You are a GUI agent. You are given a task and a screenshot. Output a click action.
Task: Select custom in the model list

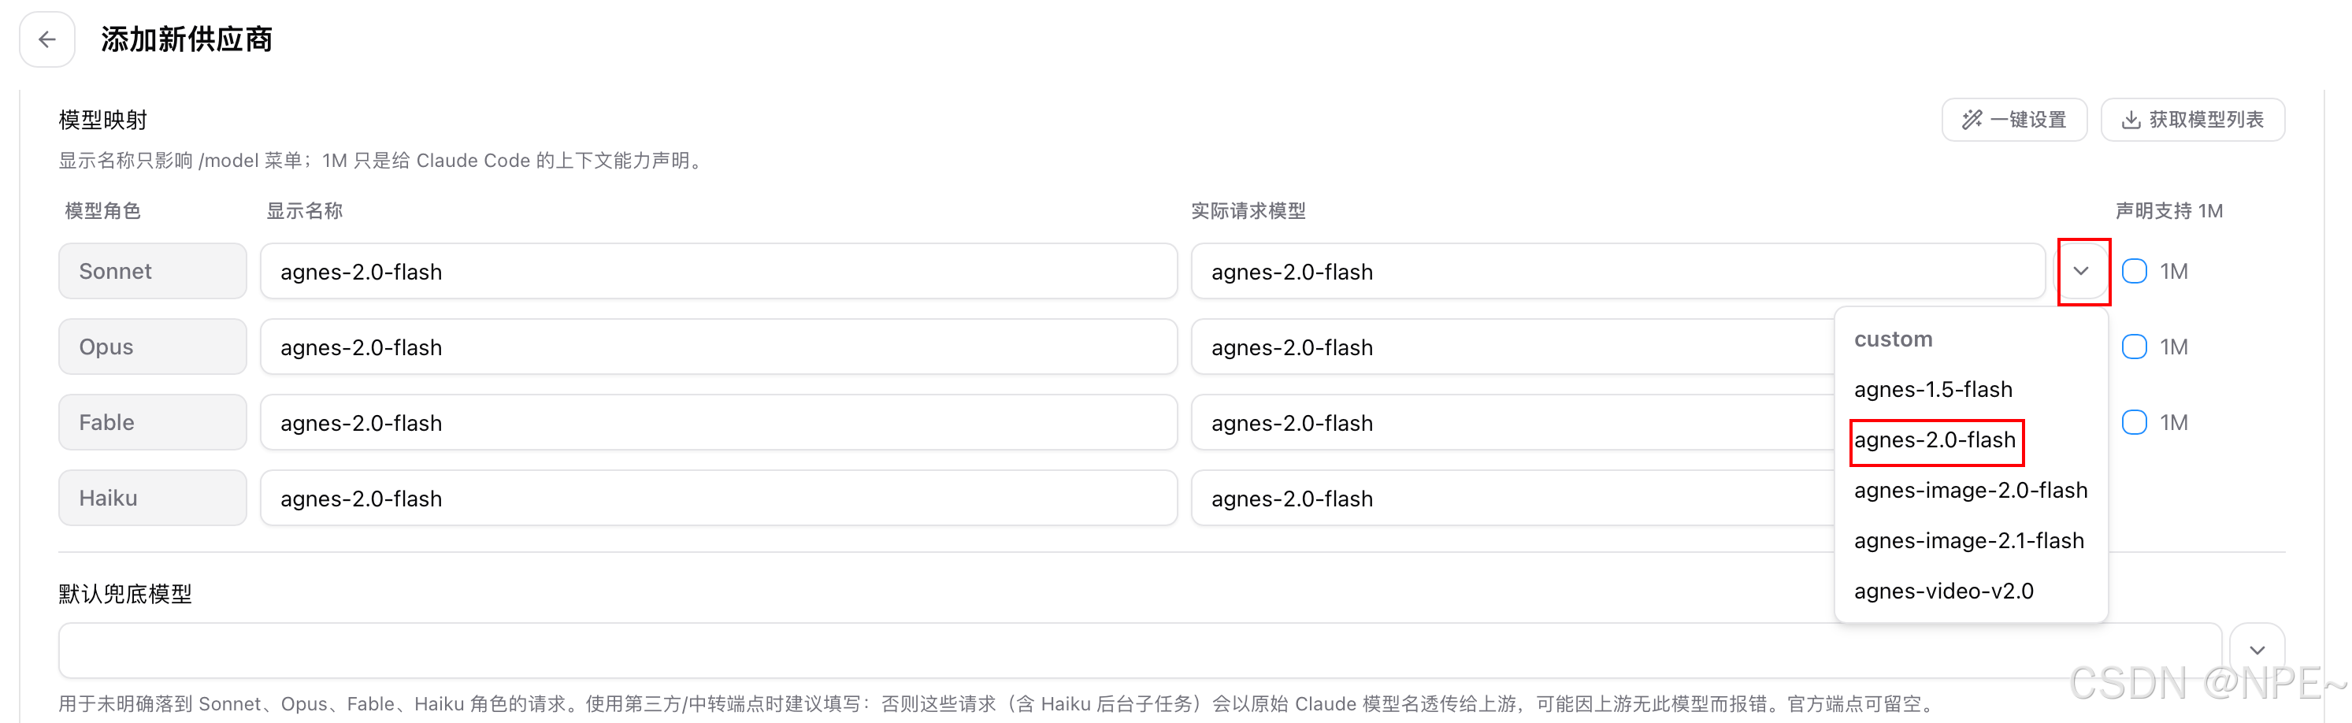pyautogui.click(x=1893, y=339)
